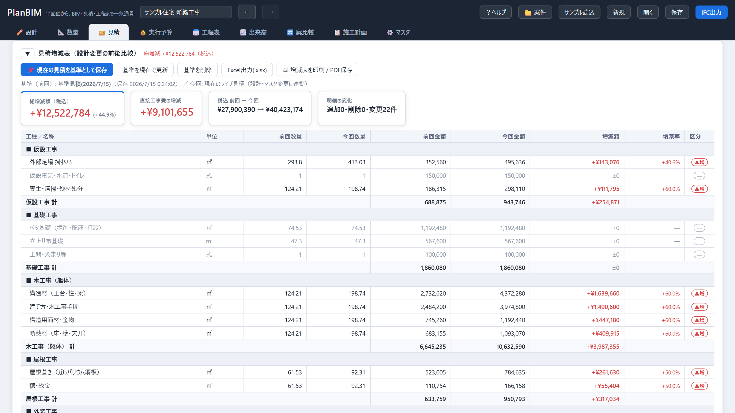Image resolution: width=735 pixels, height=413 pixels.
Task: Open the 数量 tab
Action: point(68,32)
